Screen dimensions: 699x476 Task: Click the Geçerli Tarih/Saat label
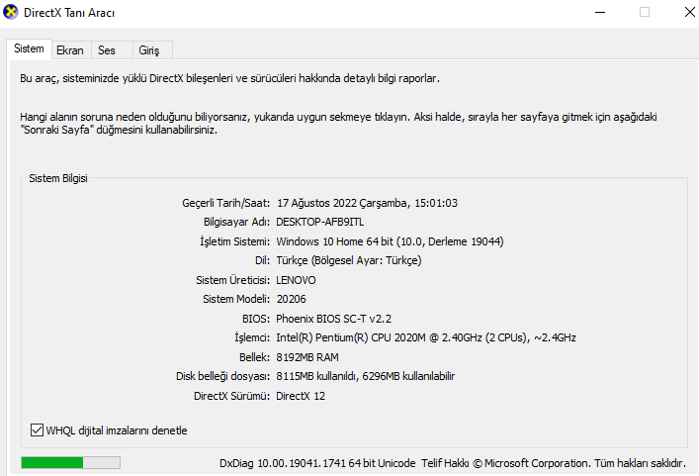226,203
